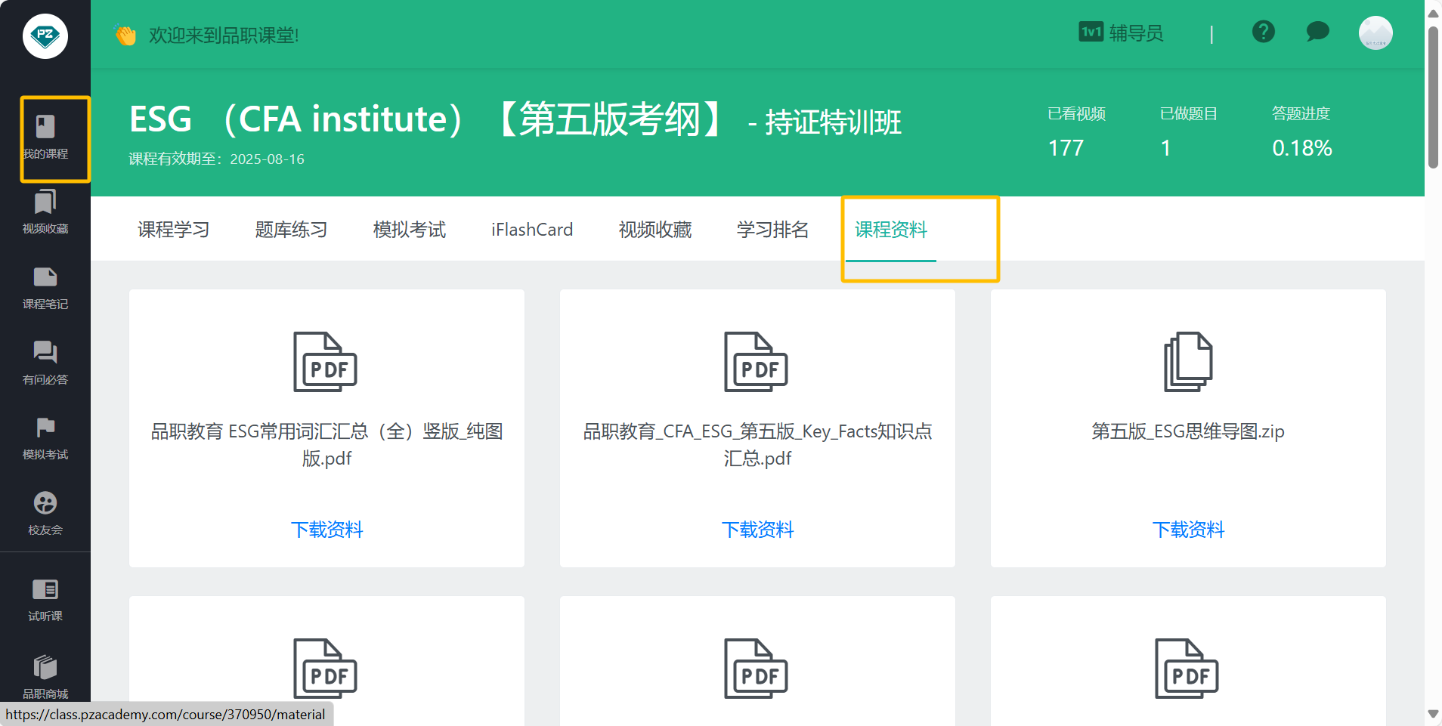The image size is (1442, 726).
Task: Click PDF icon for ESG常用词汇汇总 file
Action: pyautogui.click(x=325, y=362)
